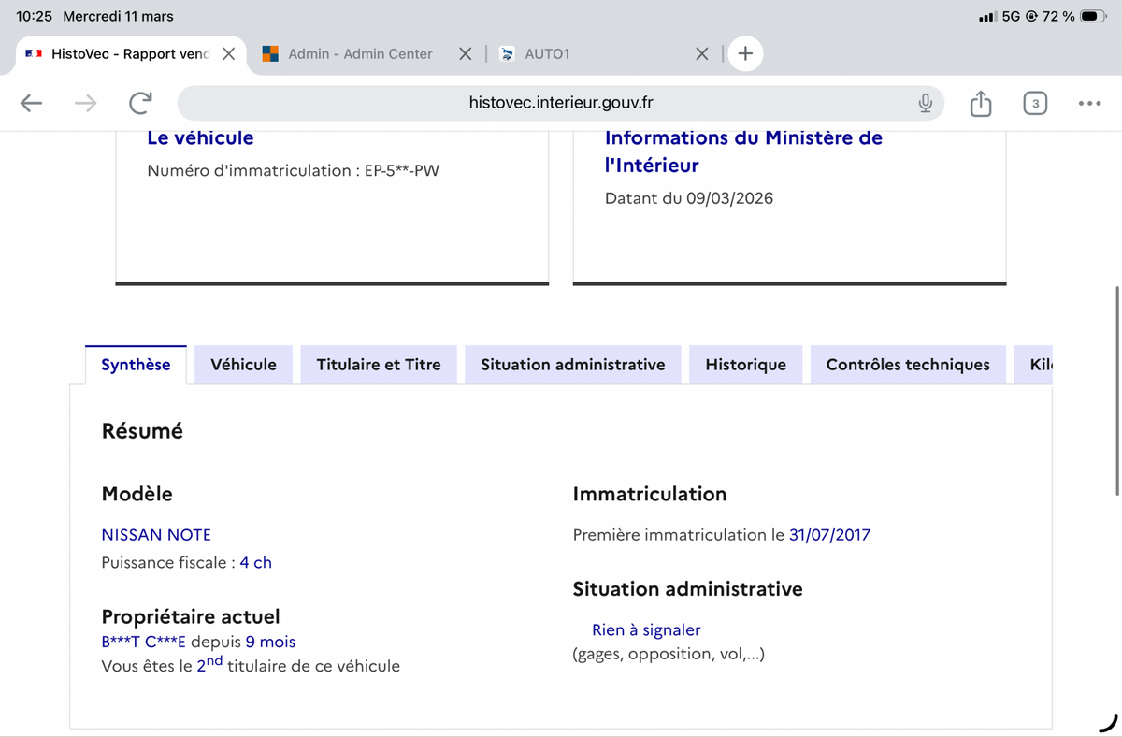Close the Admin Center tab
This screenshot has width=1122, height=737.
pos(465,53)
